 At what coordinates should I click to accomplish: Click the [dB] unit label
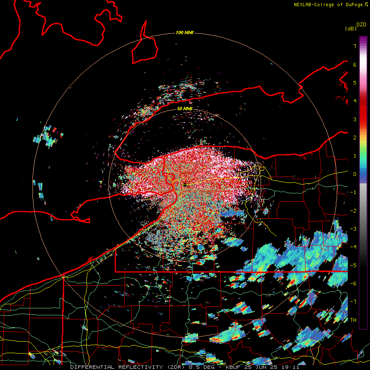pyautogui.click(x=351, y=29)
